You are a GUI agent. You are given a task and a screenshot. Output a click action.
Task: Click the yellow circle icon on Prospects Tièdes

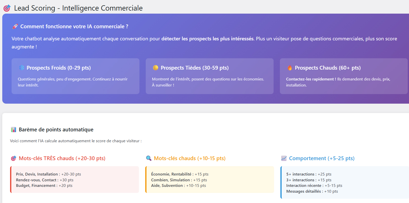tap(156, 68)
